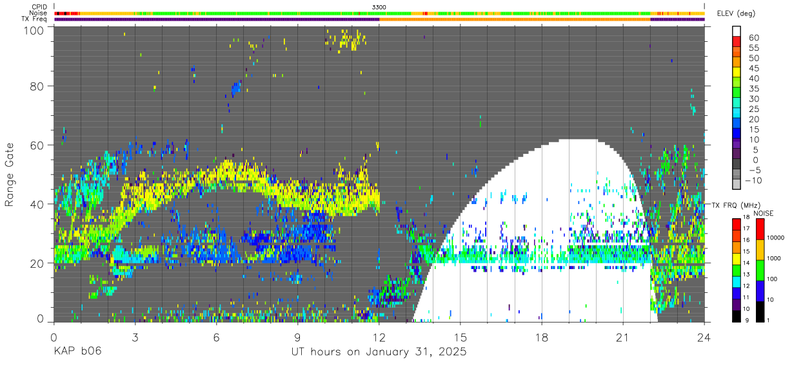Click the orange segment of the TX Freq bar

click(515, 19)
